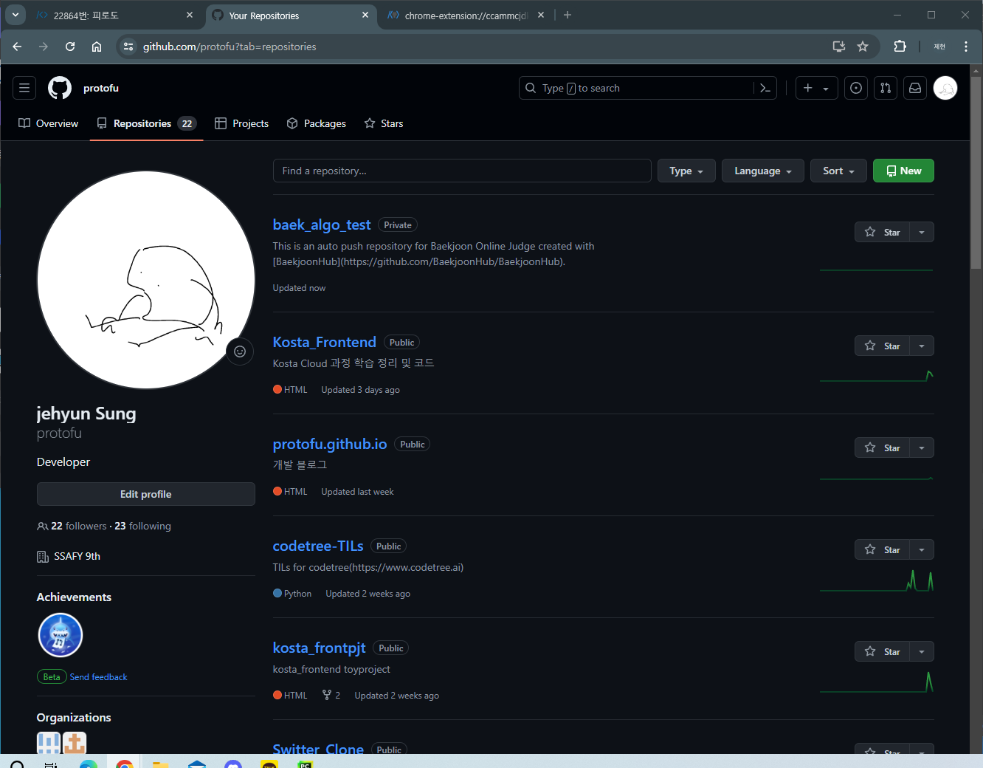Star the codetree-TILs repository

coord(883,549)
